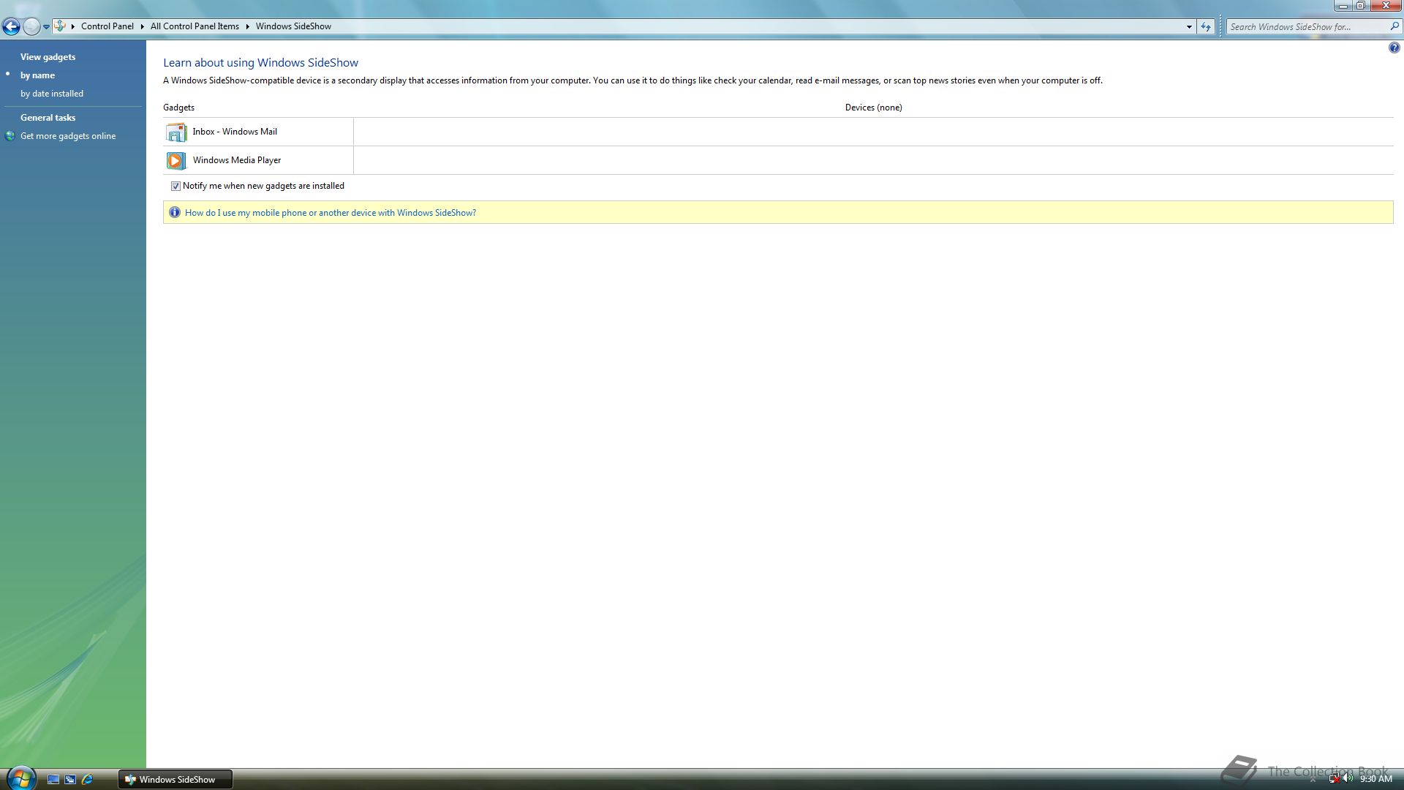1404x790 pixels.
Task: Open Switch between windows quick launch icon
Action: 70,780
